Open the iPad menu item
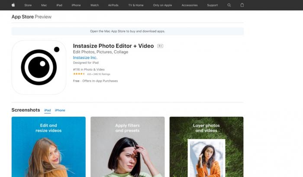303x177 pixels. click(59, 5)
